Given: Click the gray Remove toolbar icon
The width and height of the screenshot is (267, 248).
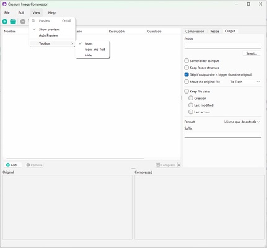Looking at the screenshot, I should click(23, 21).
